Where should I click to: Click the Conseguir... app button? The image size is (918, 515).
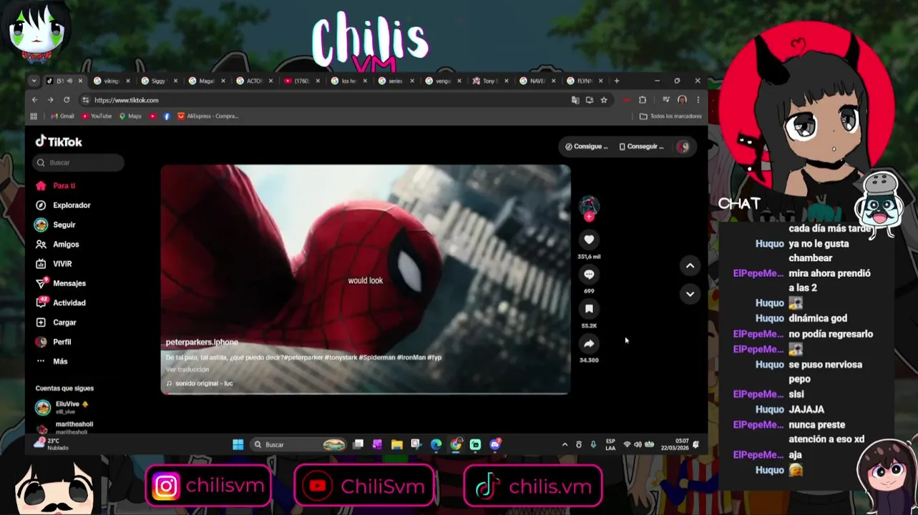tap(642, 147)
